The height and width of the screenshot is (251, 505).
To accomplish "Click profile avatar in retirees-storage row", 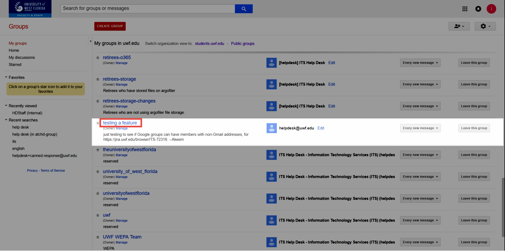I will (272, 84).
